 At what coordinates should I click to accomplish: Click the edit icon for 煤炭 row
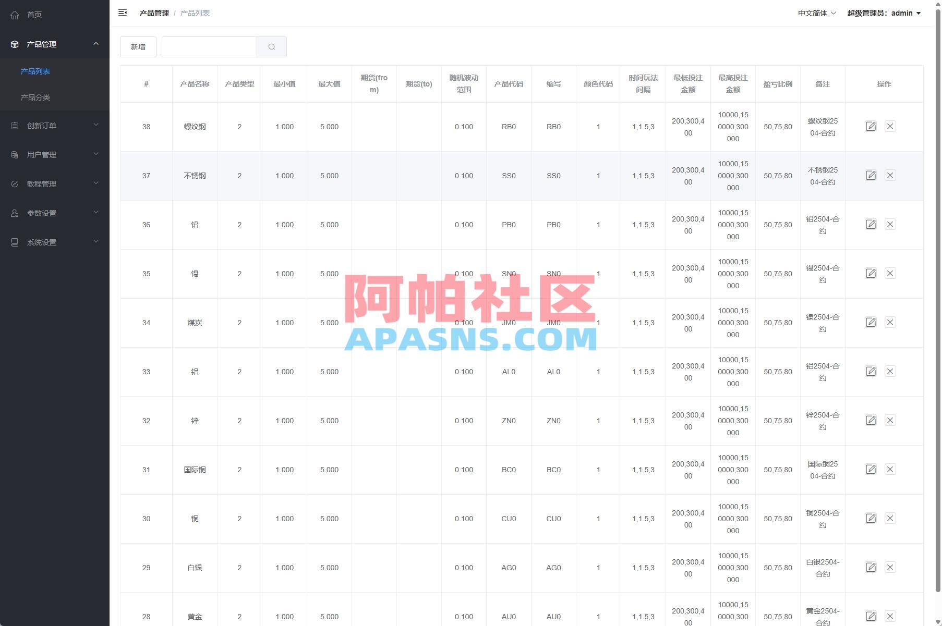pyautogui.click(x=871, y=322)
